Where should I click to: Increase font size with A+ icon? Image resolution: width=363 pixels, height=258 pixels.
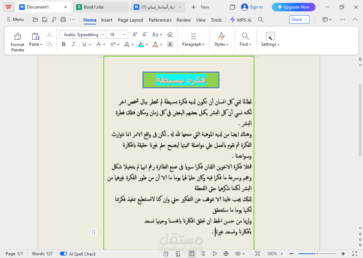click(135, 35)
